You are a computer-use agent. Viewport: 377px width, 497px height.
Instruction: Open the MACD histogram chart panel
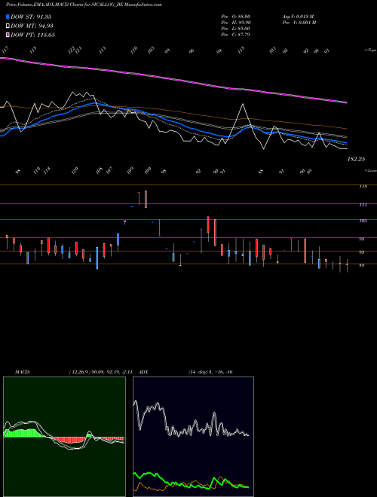point(64,437)
